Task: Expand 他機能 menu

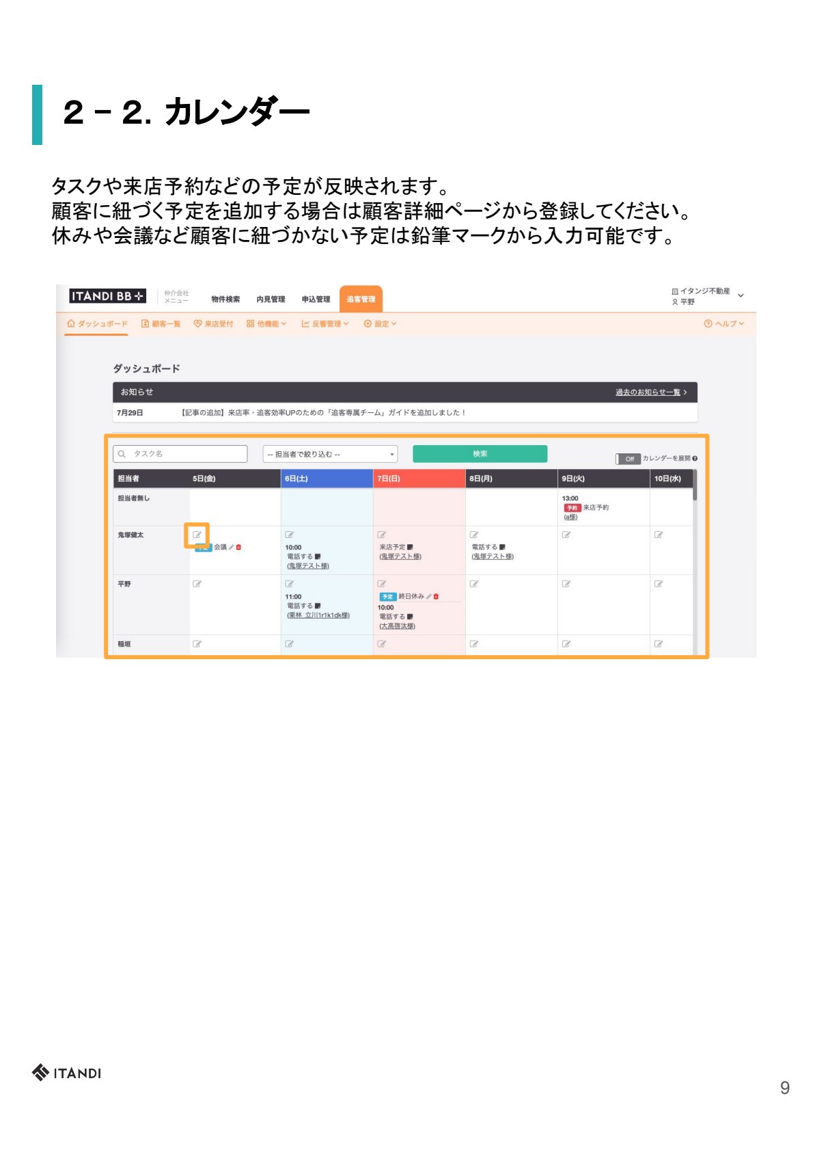Action: point(266,324)
